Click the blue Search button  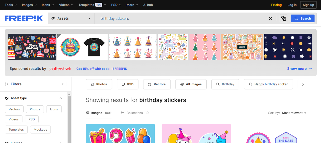coord(303,18)
